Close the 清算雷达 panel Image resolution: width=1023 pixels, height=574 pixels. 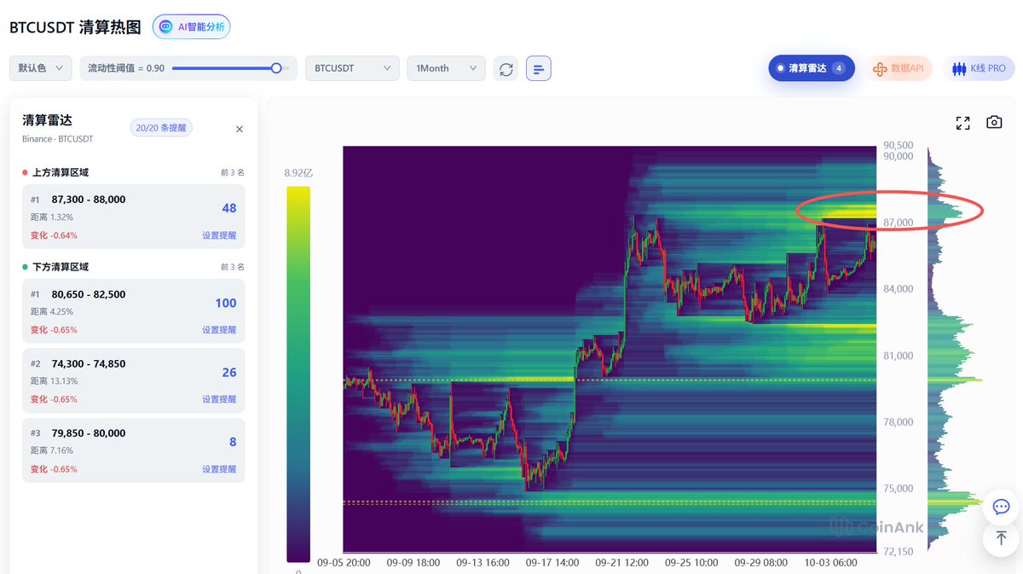(240, 129)
